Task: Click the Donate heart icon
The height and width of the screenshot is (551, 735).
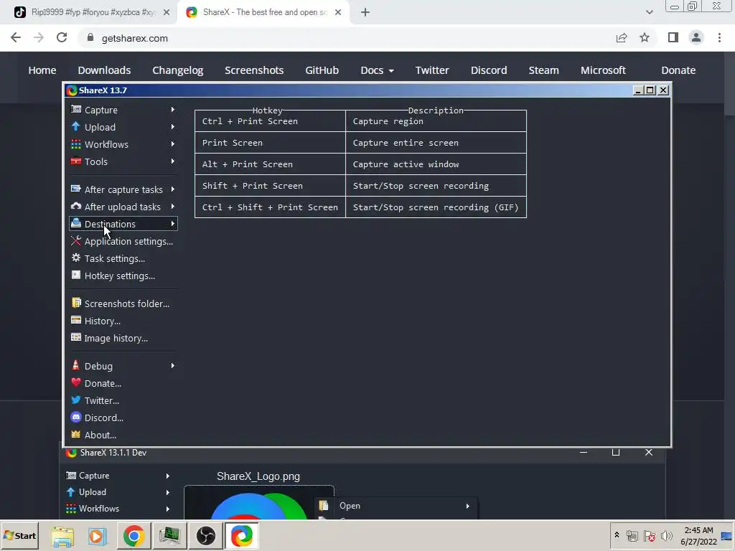Action: (x=76, y=382)
